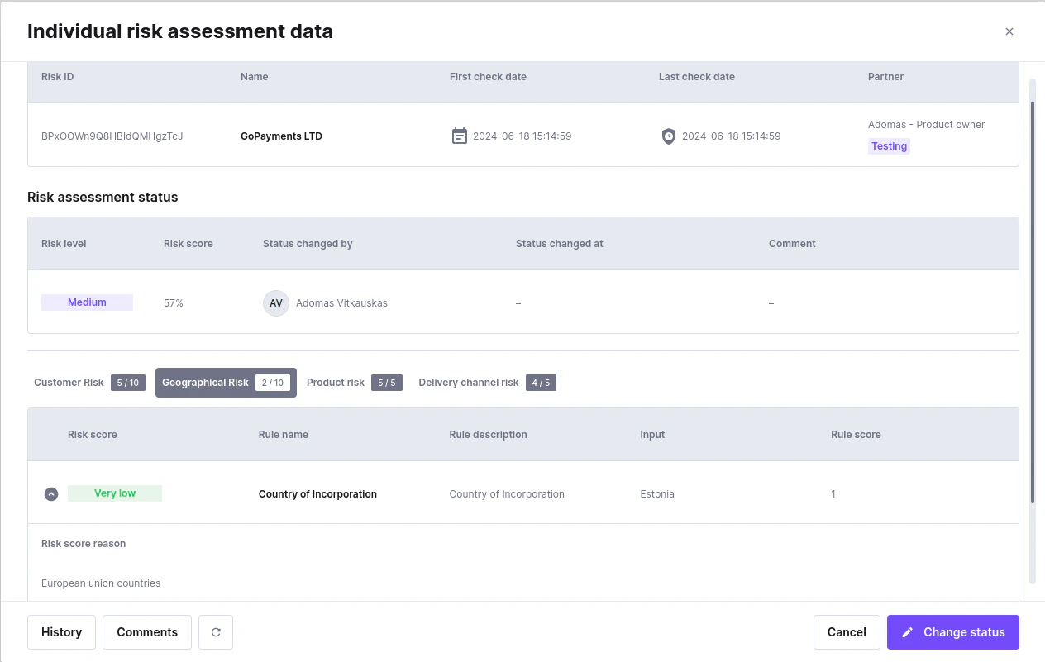This screenshot has height=662, width=1045.
Task: Select the Risk ID value BPxOOWn9Q8HBIdQMHgzTcJ
Action: click(x=112, y=136)
